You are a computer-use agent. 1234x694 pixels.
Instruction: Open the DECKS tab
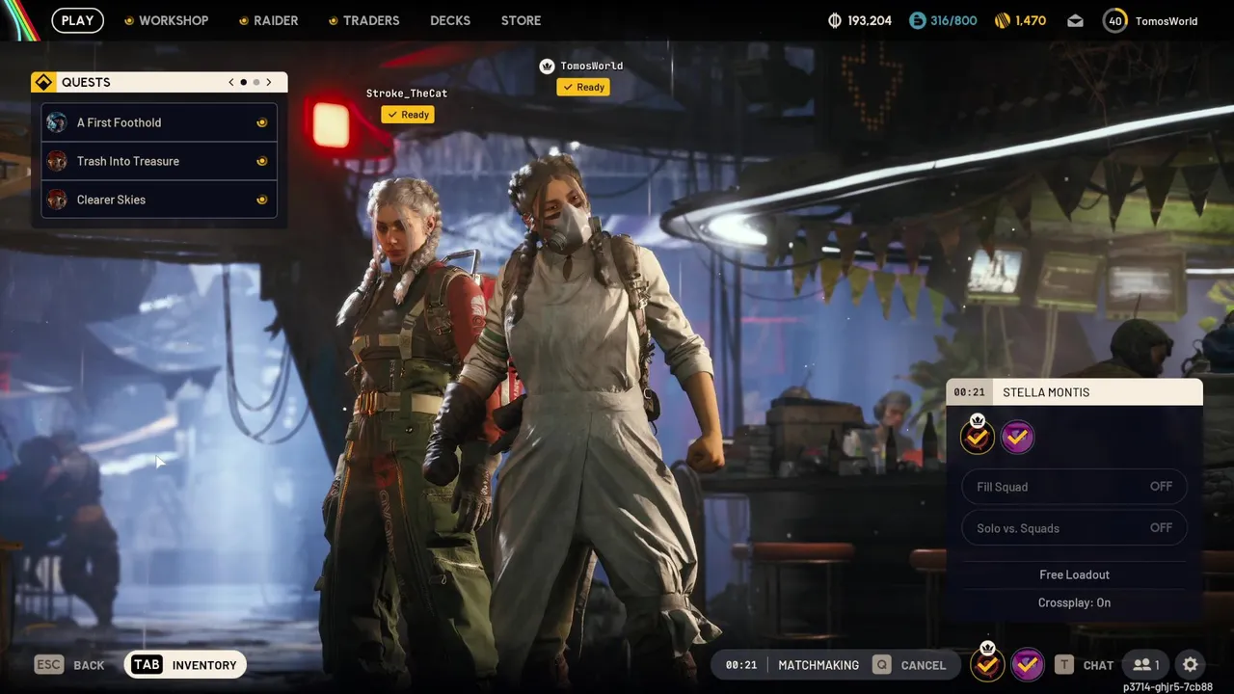coord(450,20)
